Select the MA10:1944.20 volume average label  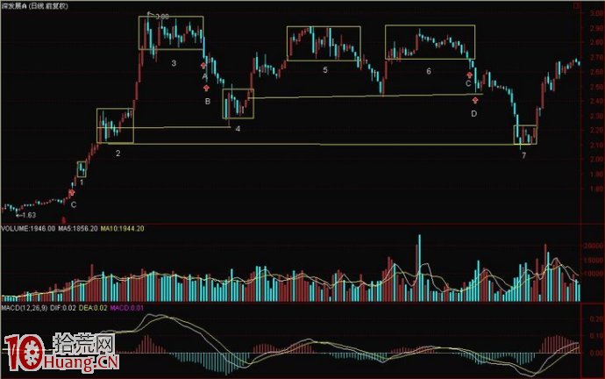tap(122, 228)
